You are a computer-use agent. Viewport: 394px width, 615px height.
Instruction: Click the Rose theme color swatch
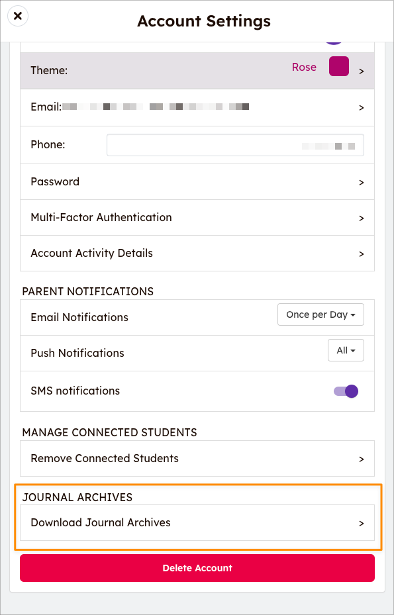click(338, 66)
